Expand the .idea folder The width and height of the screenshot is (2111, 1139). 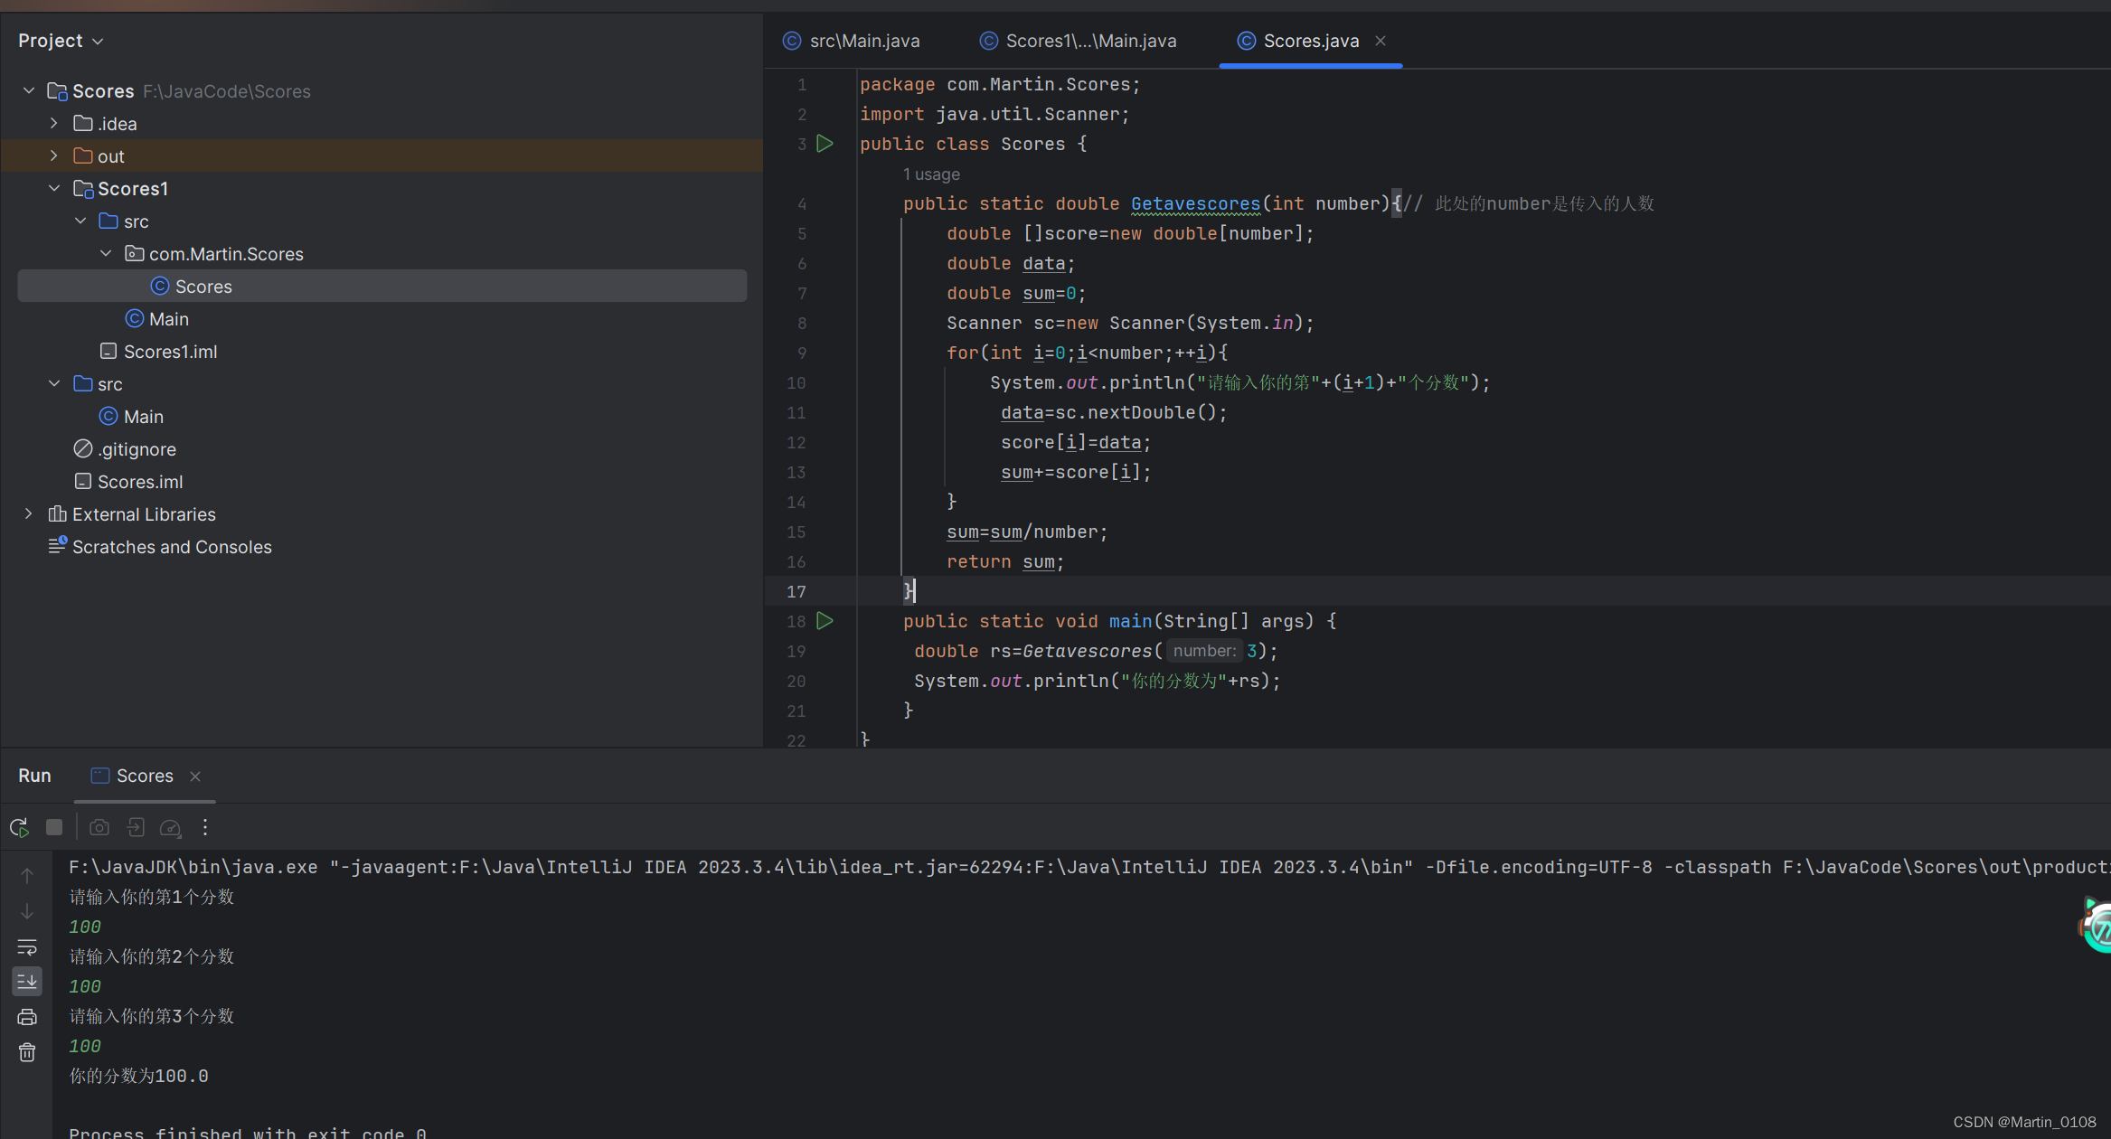(54, 124)
